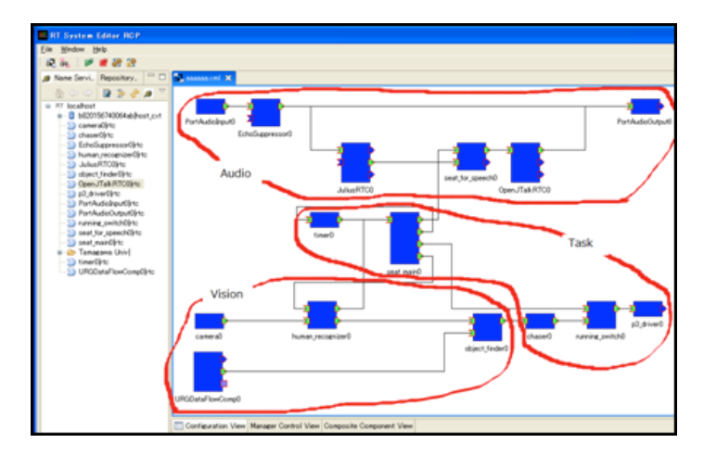The image size is (704, 456).
Task: Expand the host_cxt tree node
Action: pyautogui.click(x=59, y=116)
